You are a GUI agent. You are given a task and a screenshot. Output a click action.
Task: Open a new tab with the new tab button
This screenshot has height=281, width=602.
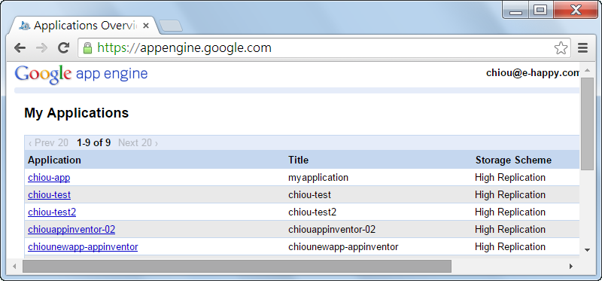coord(171,26)
